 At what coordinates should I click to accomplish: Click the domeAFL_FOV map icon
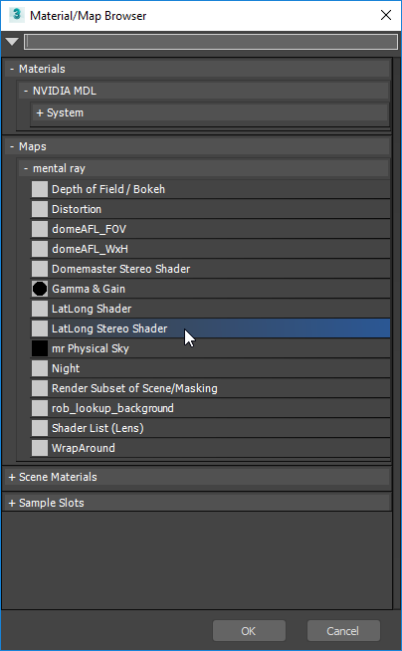click(x=40, y=229)
